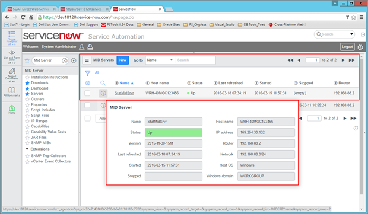Check the second server row checkbox
The width and height of the screenshot is (368, 214).
tap(87, 106)
